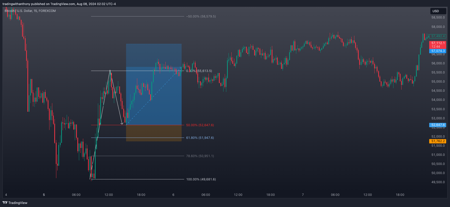Click the orange 51,762.2 price label

(x=438, y=141)
